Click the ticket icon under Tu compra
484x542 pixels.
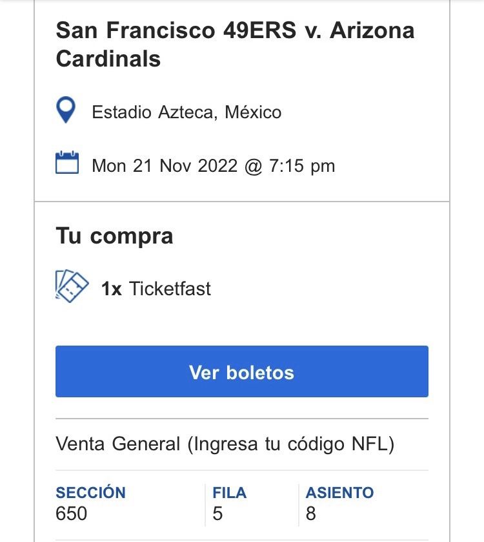point(72,286)
